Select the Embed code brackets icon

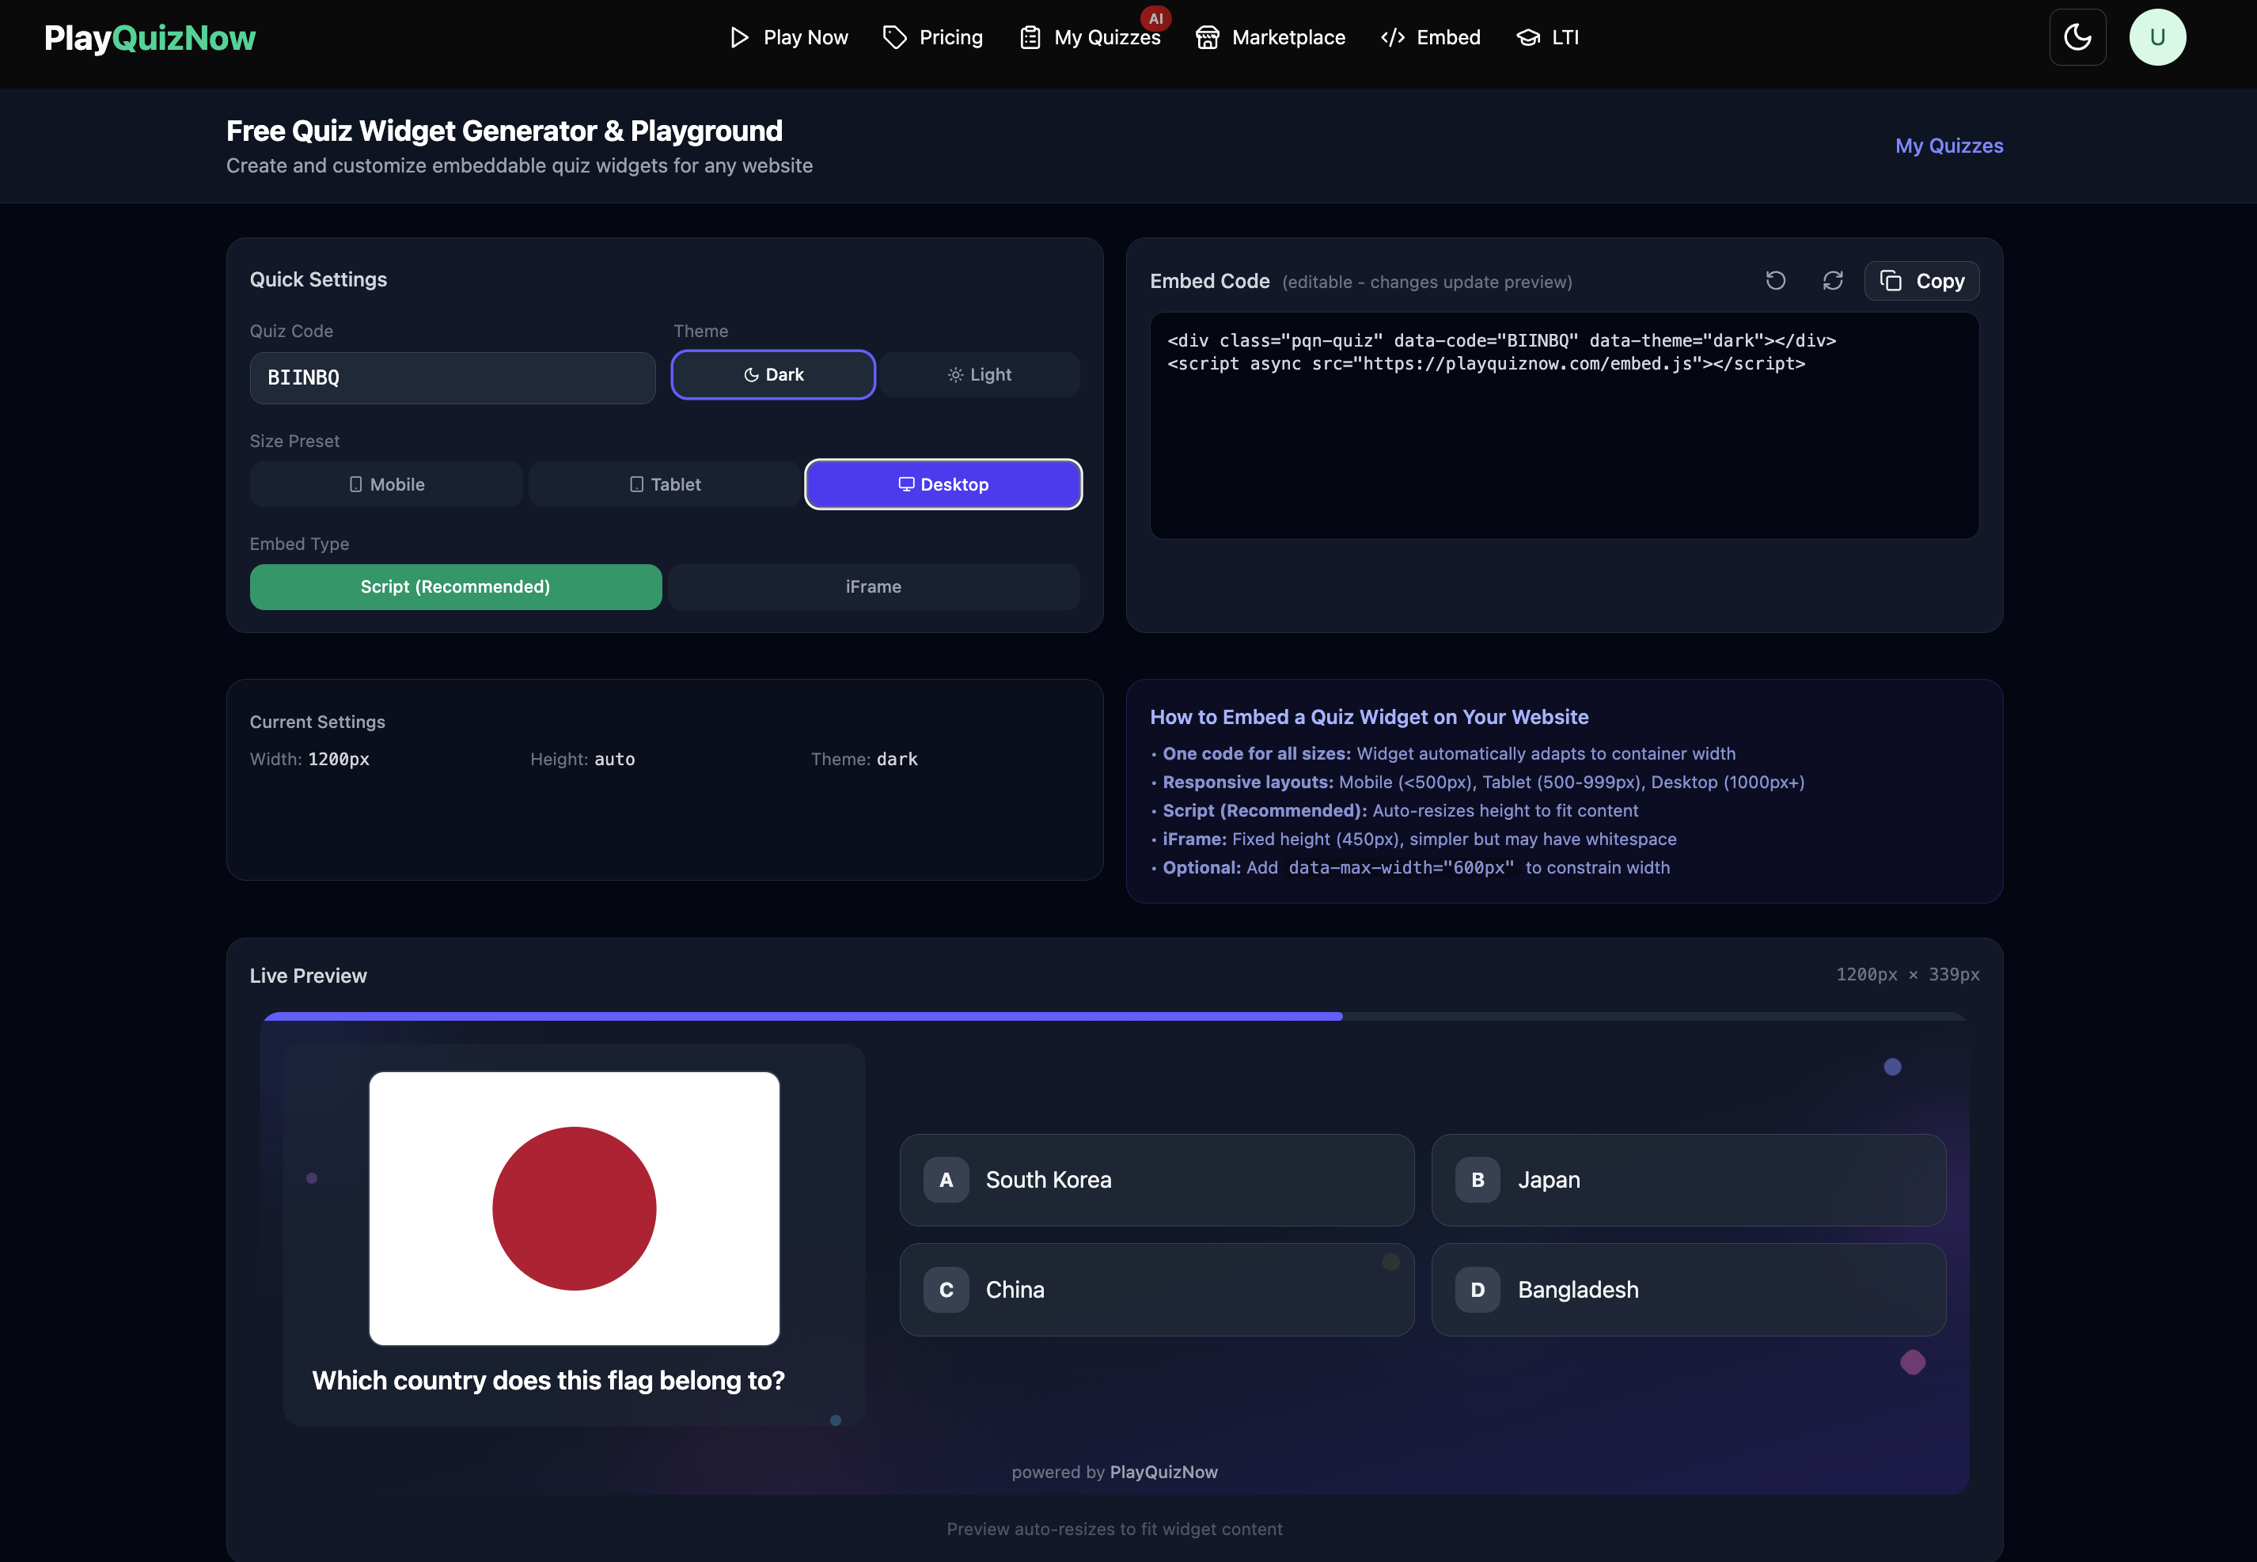click(1392, 37)
